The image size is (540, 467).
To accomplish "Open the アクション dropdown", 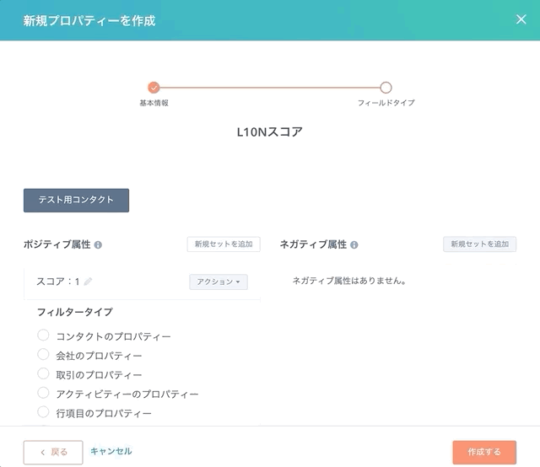I will click(219, 282).
